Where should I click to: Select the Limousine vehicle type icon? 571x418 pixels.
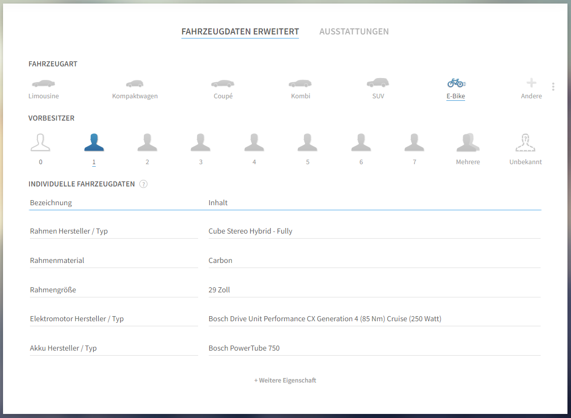44,84
